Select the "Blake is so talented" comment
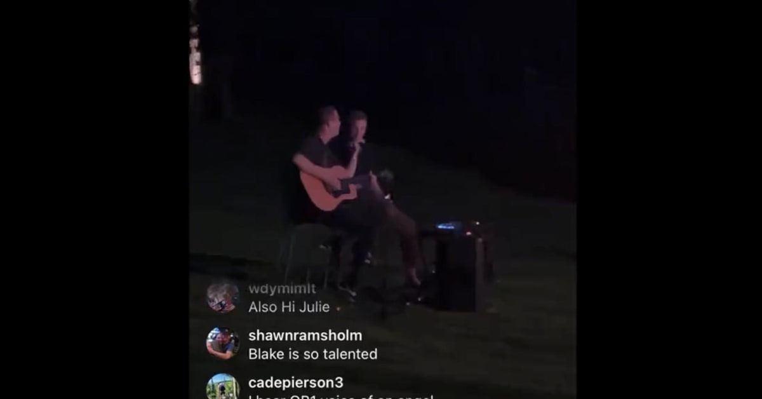Screen dimensions: 762x399 pyautogui.click(x=313, y=354)
